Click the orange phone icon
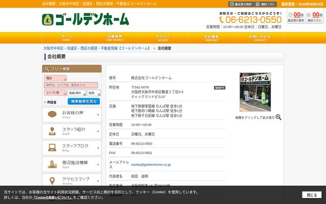The width and height of the screenshot is (326, 204). 222,20
